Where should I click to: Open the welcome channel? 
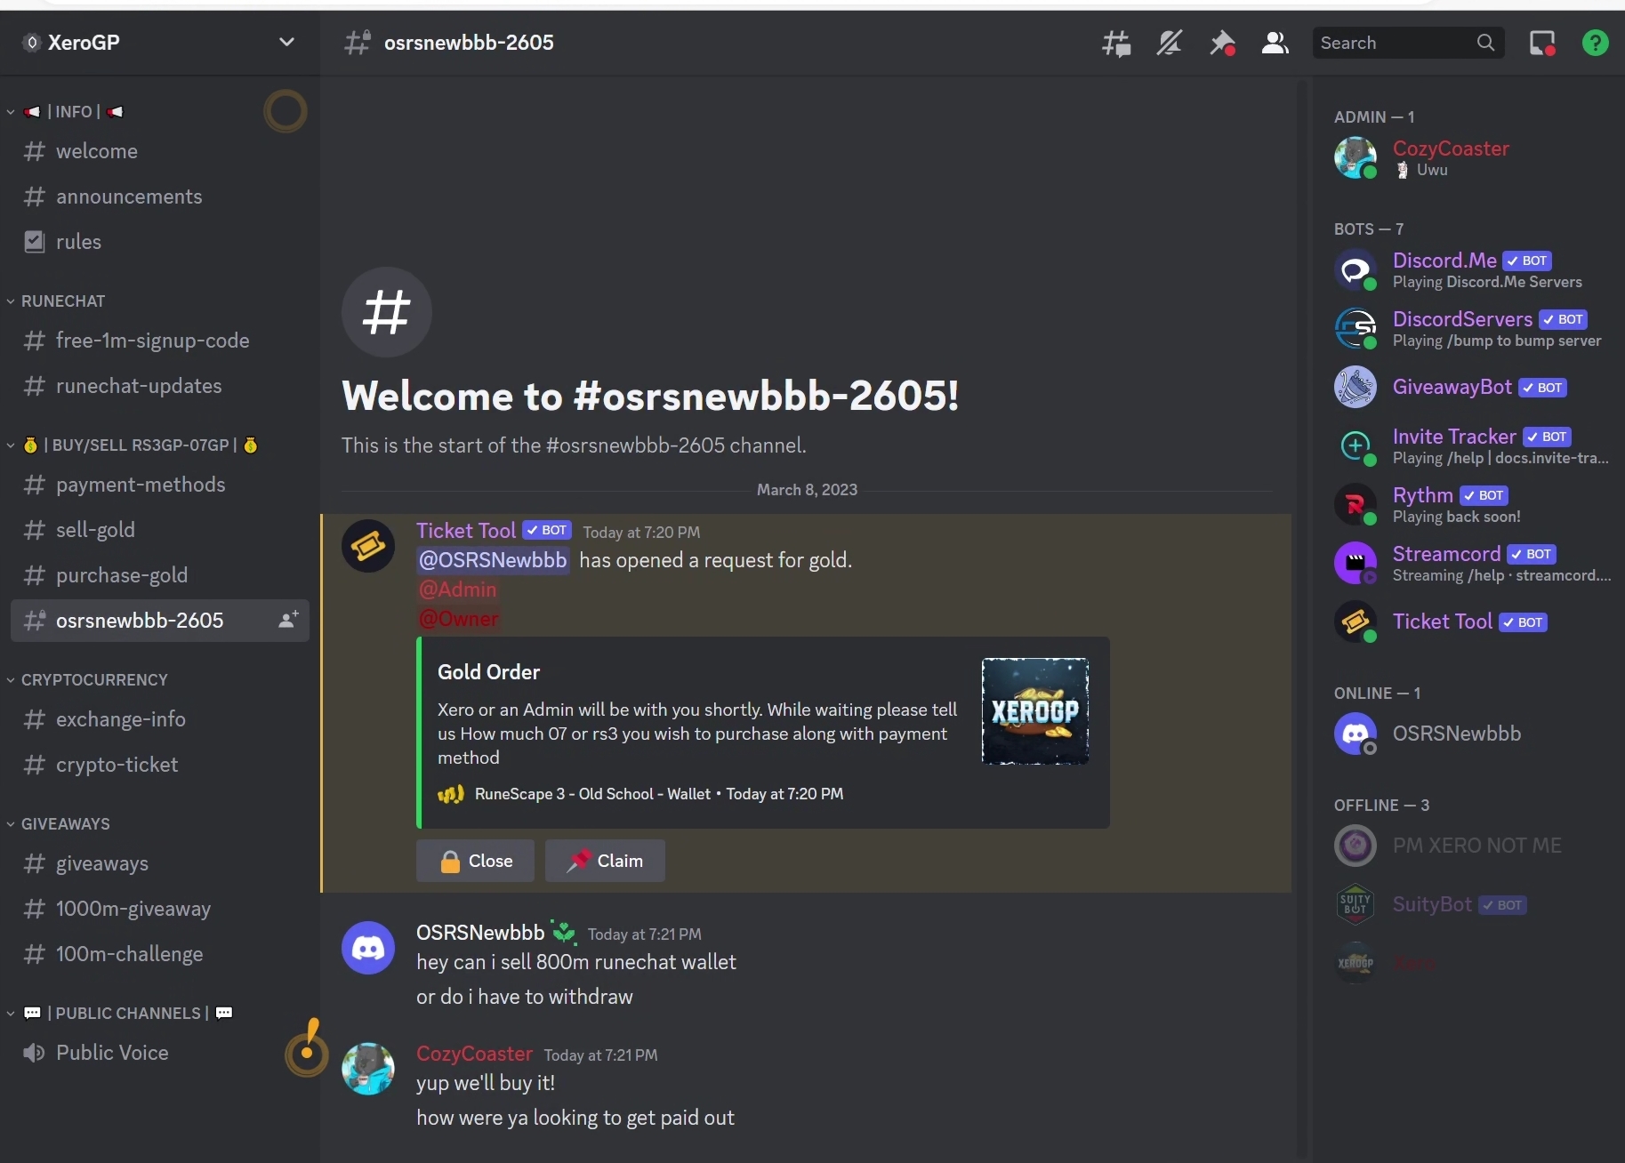(160, 151)
